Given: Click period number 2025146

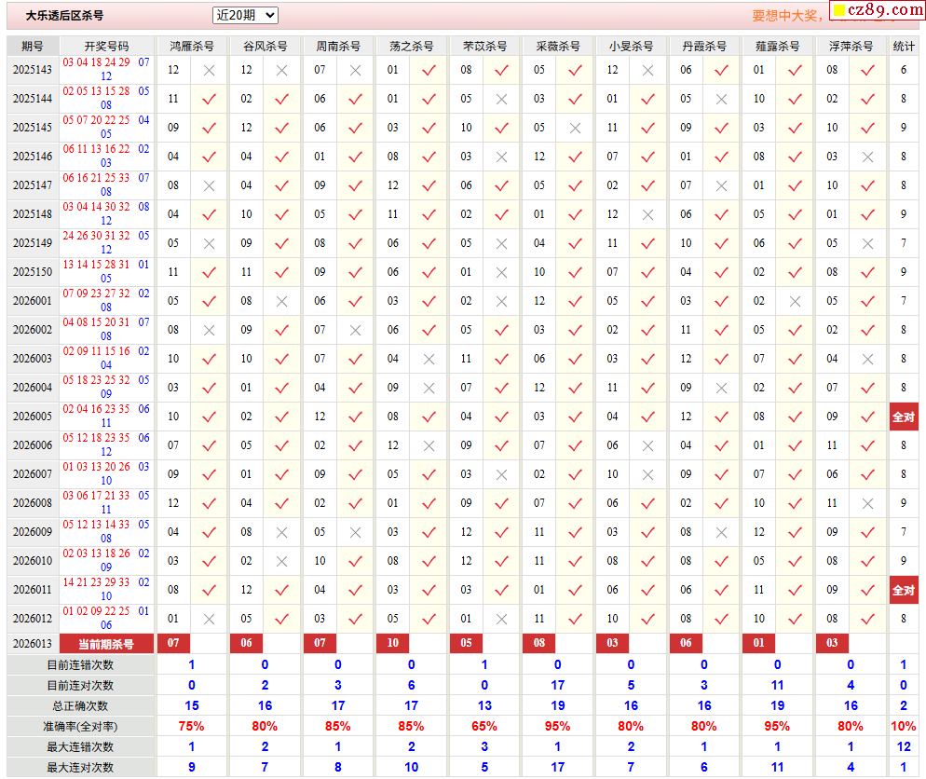Looking at the screenshot, I should (x=33, y=157).
